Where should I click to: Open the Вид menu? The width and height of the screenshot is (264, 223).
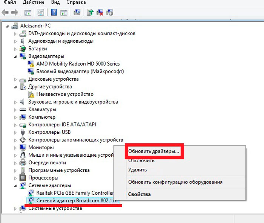55,2
